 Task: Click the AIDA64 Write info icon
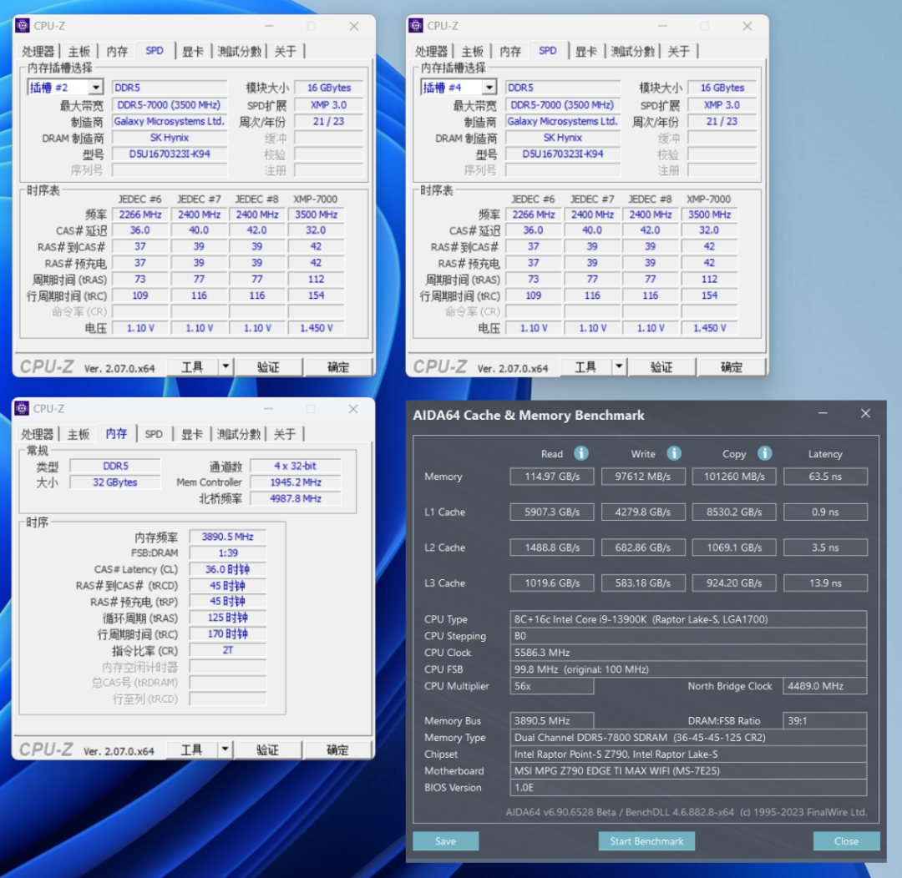(674, 453)
